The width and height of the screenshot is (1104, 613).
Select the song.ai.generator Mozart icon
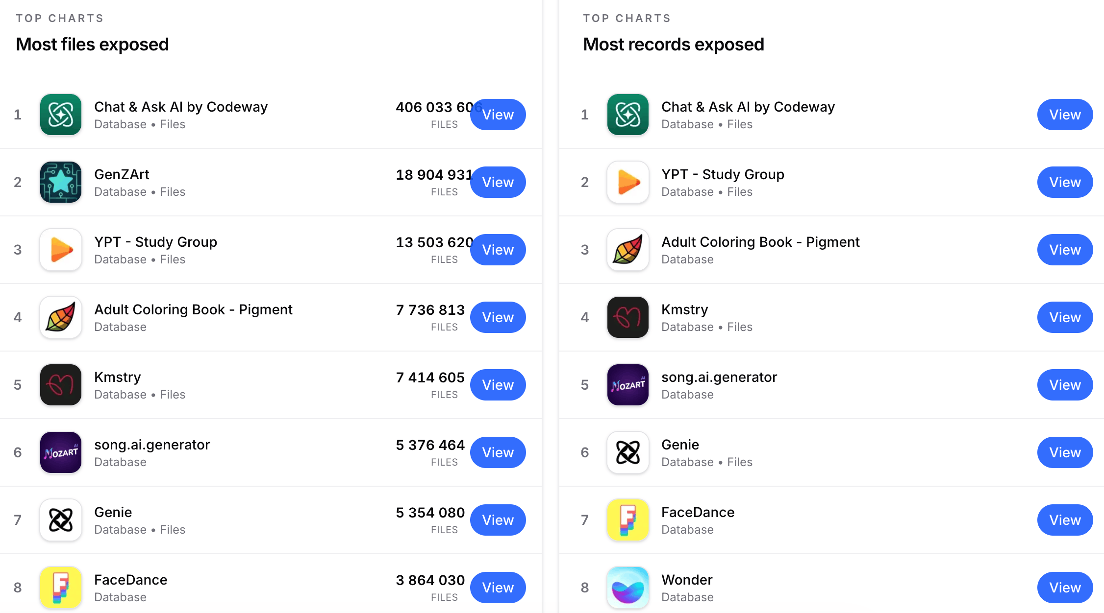(60, 452)
